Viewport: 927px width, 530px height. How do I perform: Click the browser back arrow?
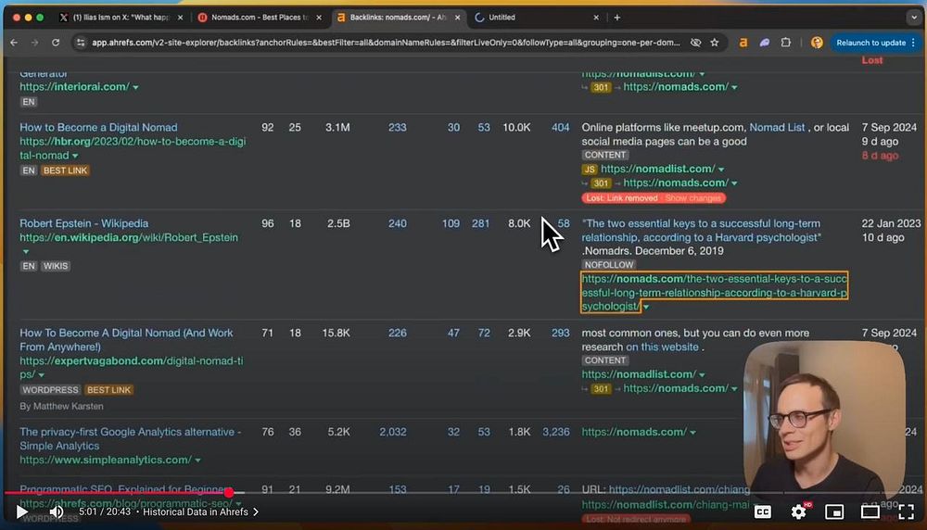14,43
